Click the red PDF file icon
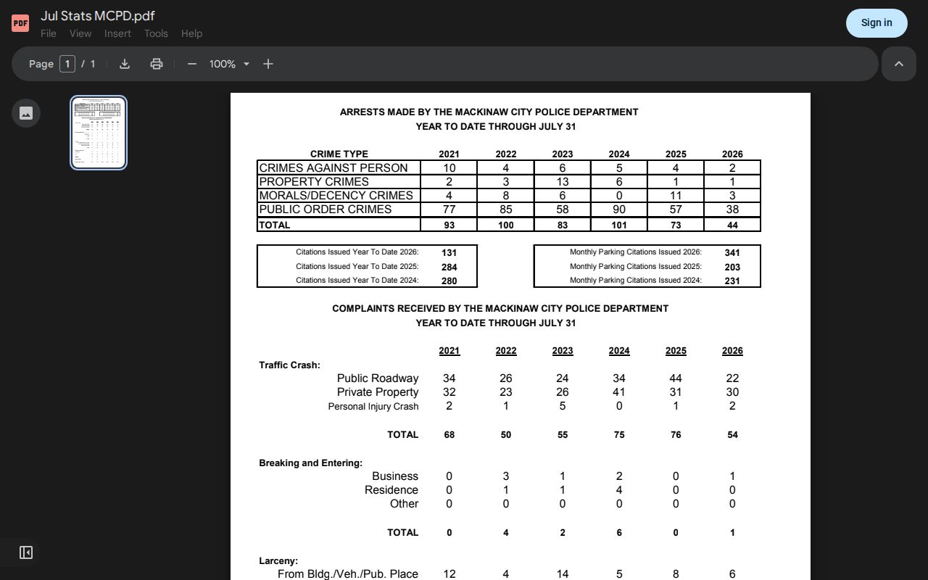The image size is (928, 580). (20, 23)
